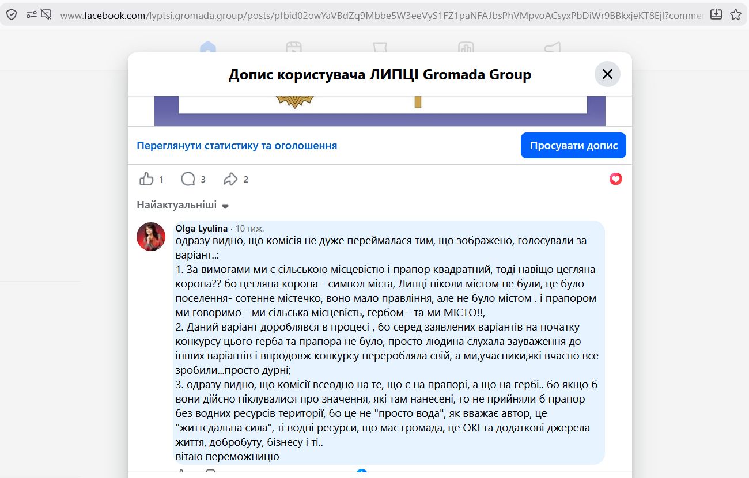Go to Facebook Home icon behind dialog
Image resolution: width=749 pixels, height=478 pixels.
207,47
